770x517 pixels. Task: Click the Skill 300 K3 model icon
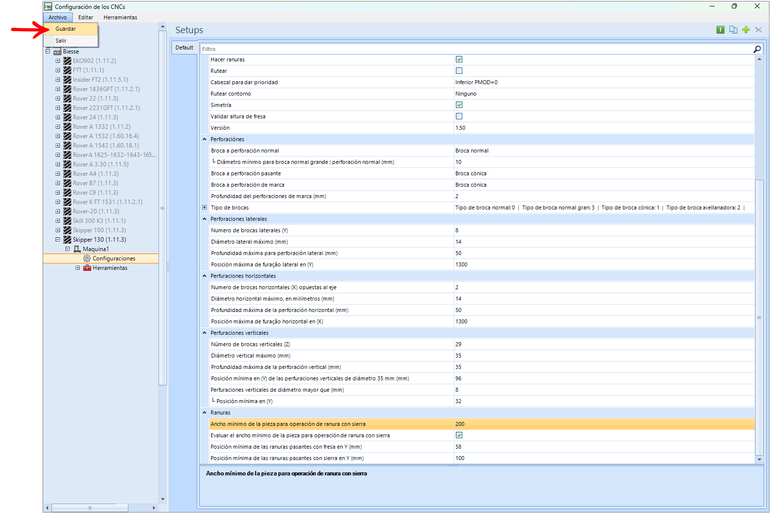point(67,221)
